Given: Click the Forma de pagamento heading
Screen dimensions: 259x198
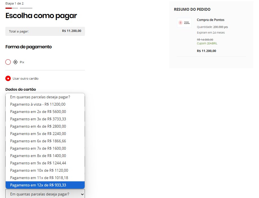Looking at the screenshot, I should pyautogui.click(x=28, y=47).
